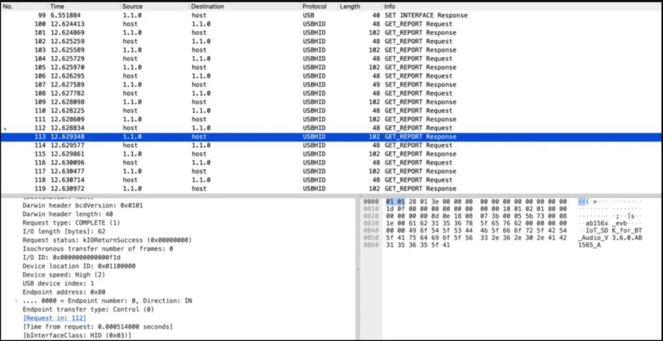Select the bInterfaceClass: HID field
Screen dimensions: 663x341
[77, 336]
